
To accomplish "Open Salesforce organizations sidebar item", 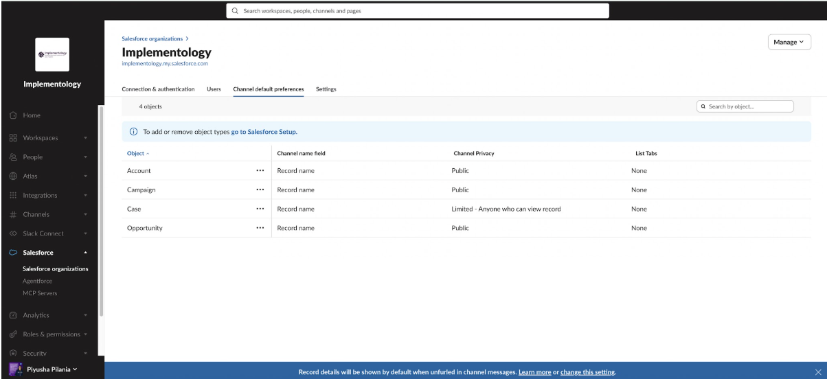I will point(55,268).
